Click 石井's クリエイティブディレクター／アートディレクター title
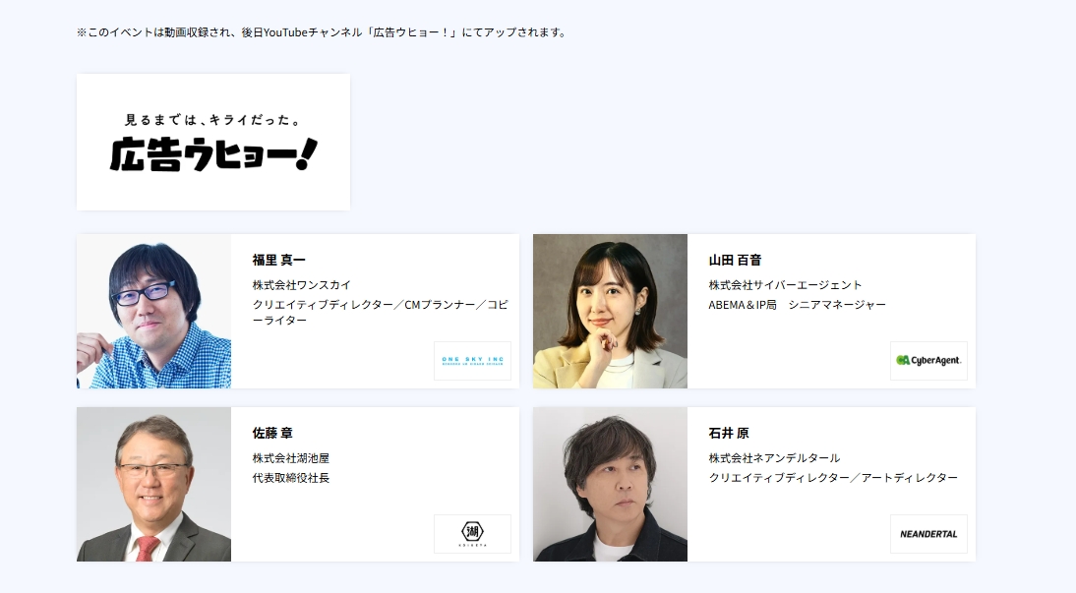The width and height of the screenshot is (1076, 593). (833, 478)
